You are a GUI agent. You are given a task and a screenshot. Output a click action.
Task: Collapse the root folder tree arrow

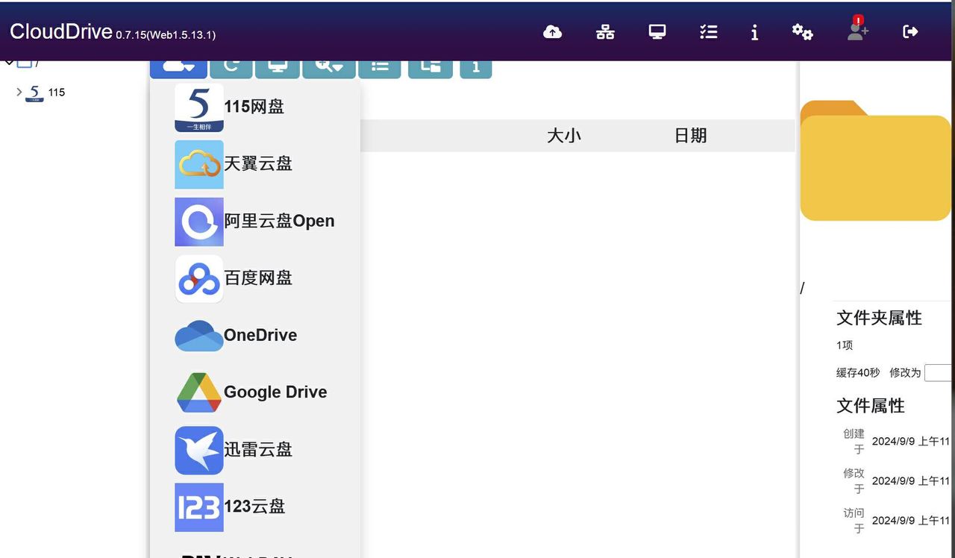[x=9, y=63]
